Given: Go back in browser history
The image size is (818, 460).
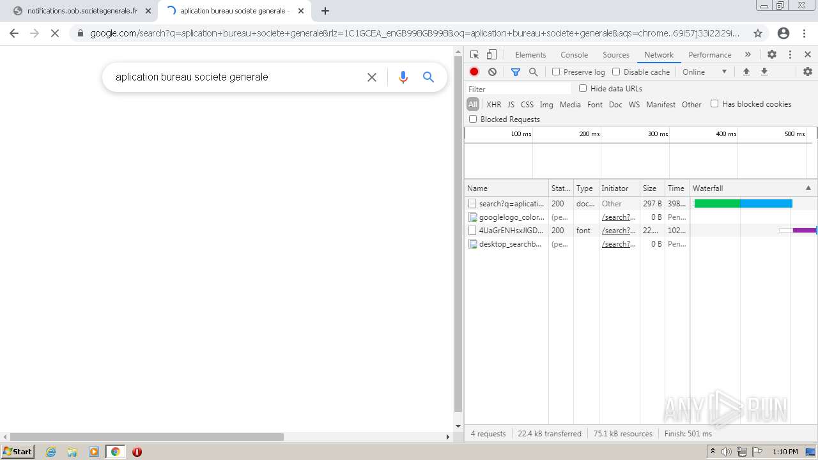Looking at the screenshot, I should tap(14, 33).
